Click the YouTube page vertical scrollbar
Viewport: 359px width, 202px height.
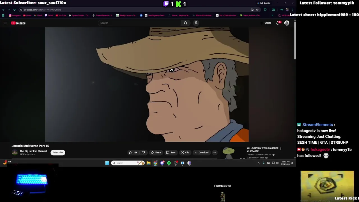tap(295, 41)
